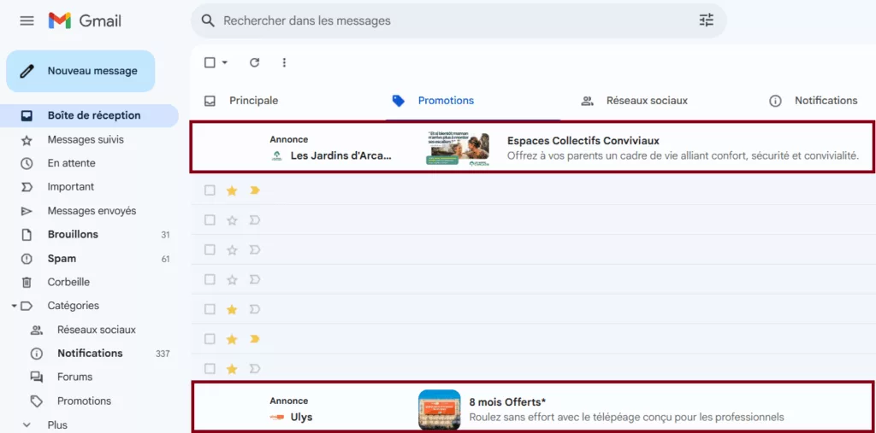This screenshot has width=876, height=433.
Task: Click the Notifications count 337
Action: (163, 354)
